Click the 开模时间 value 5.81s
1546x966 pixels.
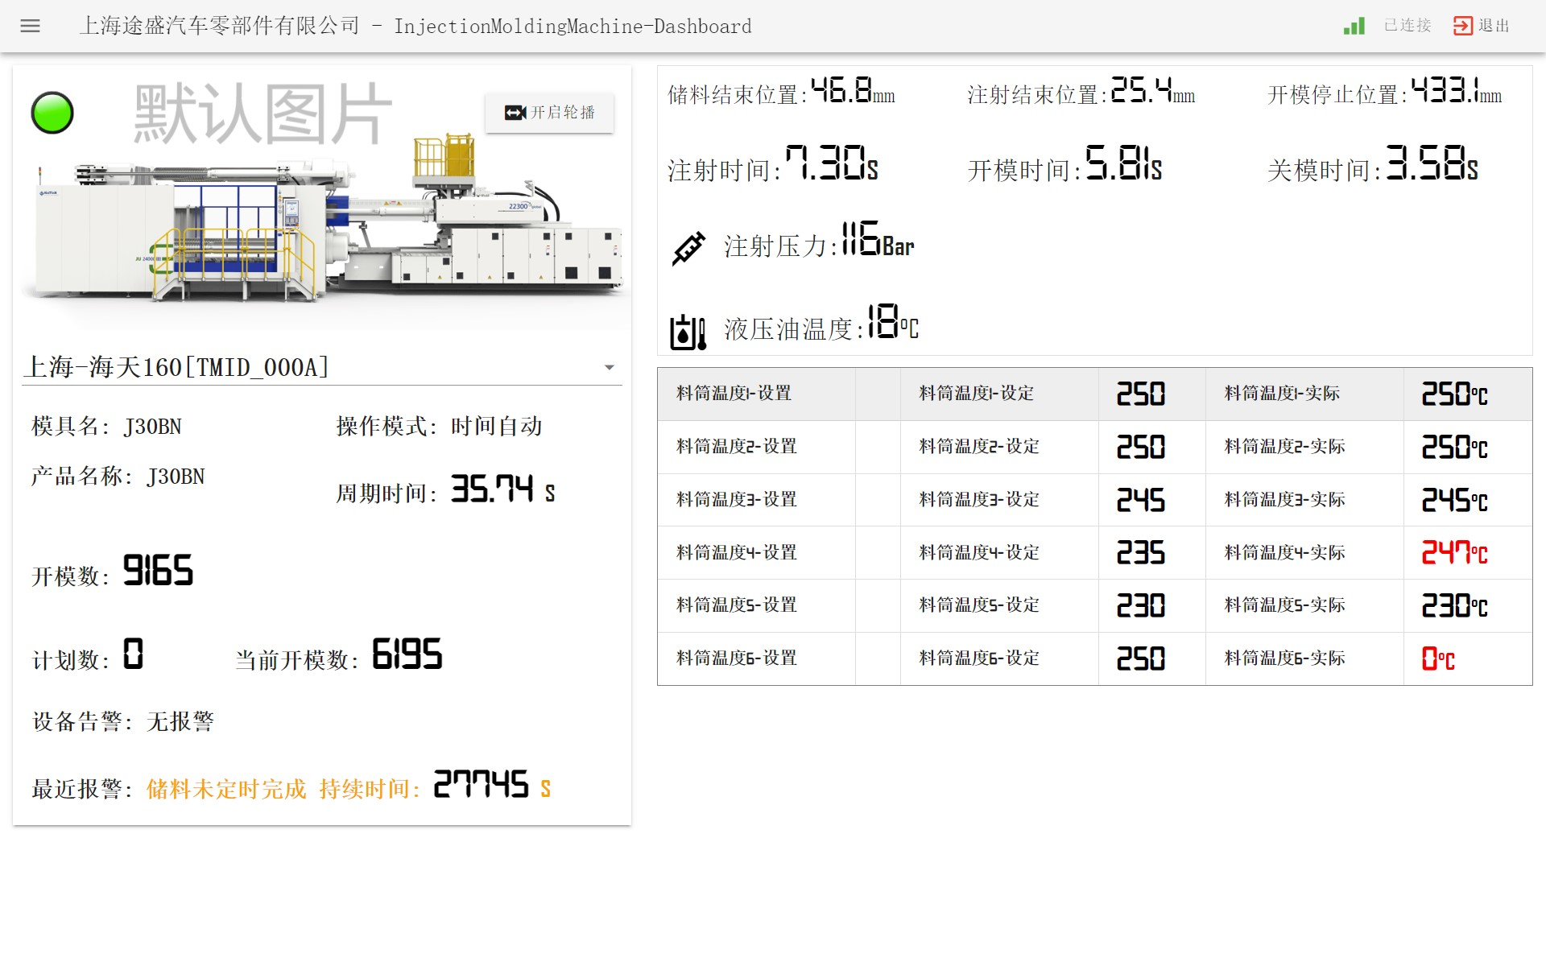(x=1124, y=163)
